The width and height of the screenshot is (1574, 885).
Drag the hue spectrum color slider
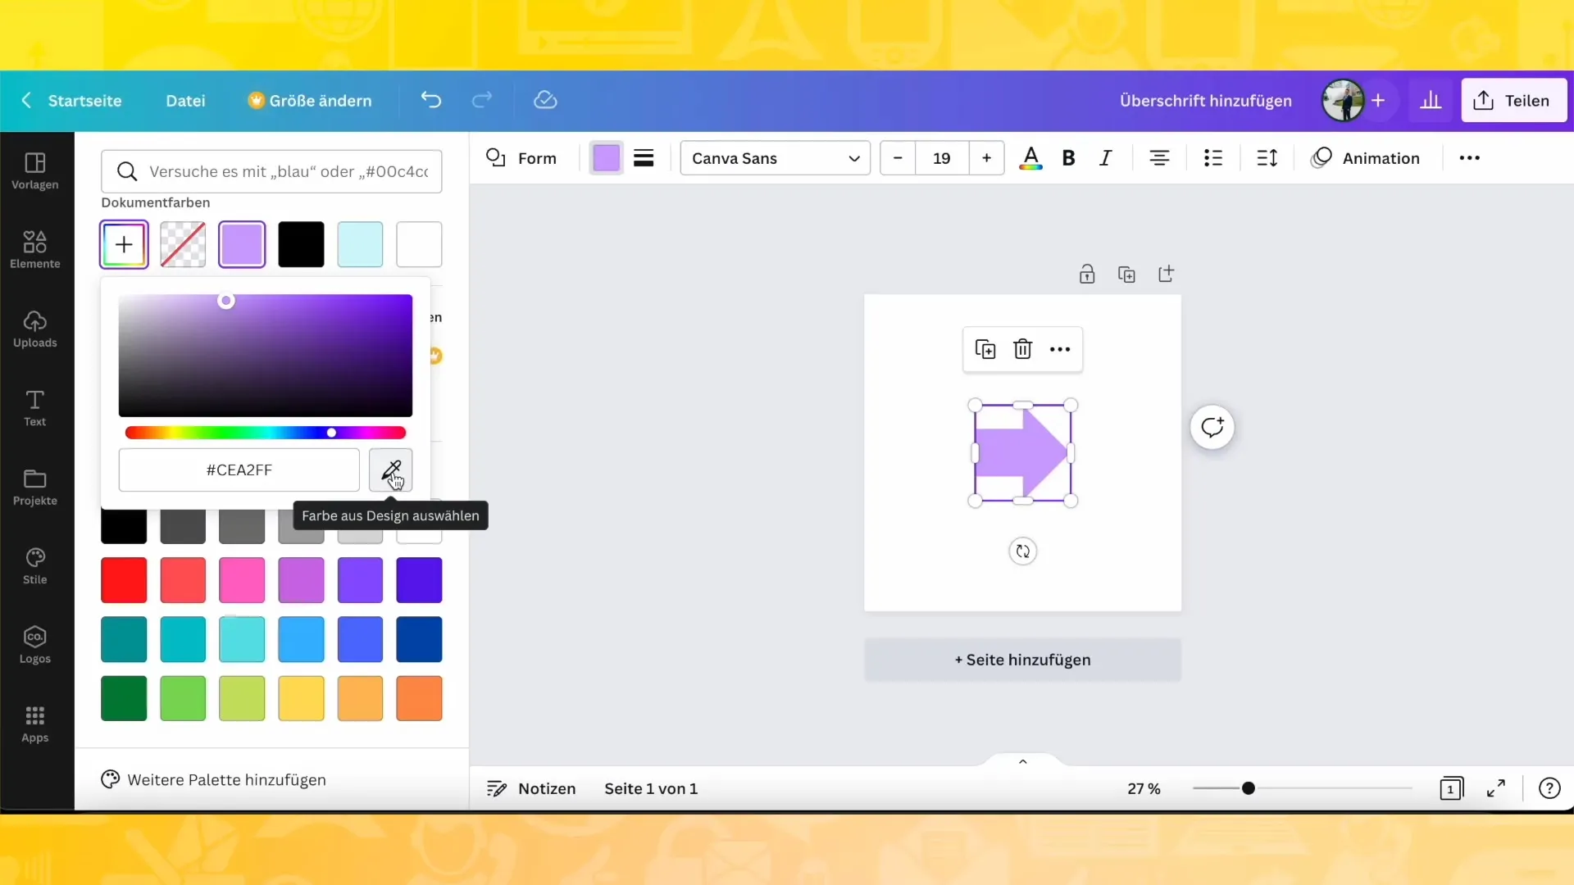point(331,433)
